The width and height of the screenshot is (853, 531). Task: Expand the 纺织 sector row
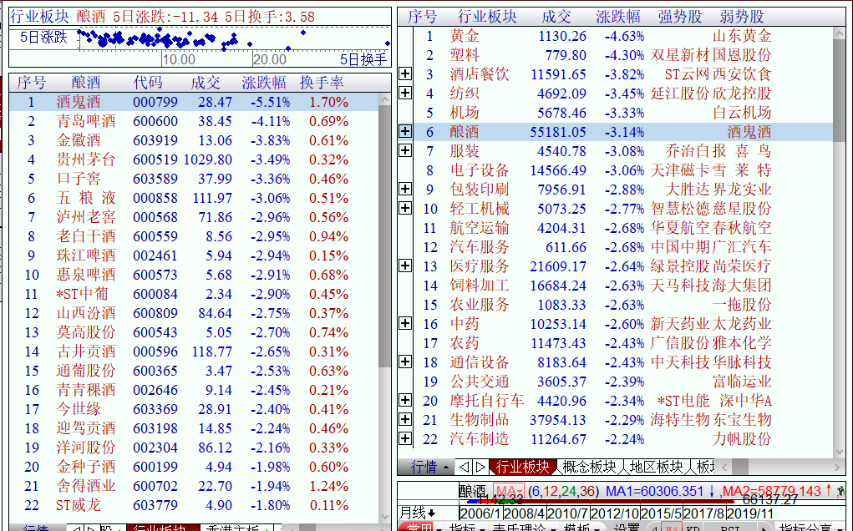[x=405, y=93]
